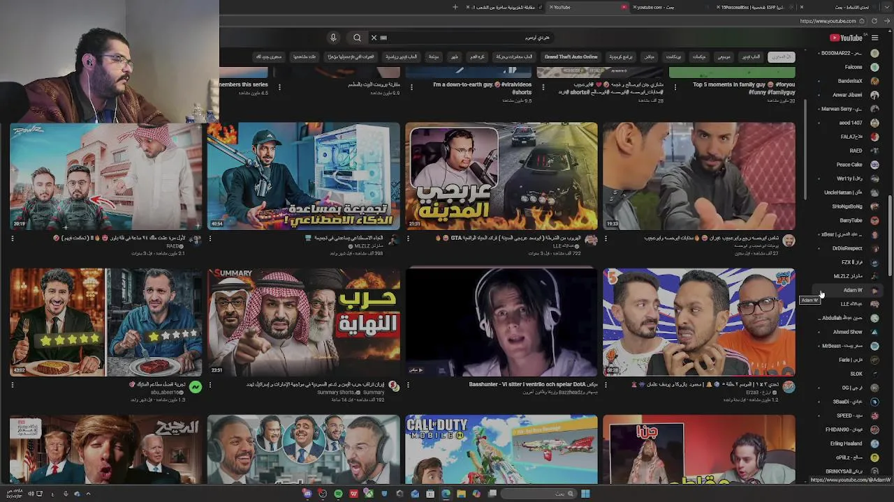
Task: Click the RAED channel avatar in sidebar
Action: (874, 151)
